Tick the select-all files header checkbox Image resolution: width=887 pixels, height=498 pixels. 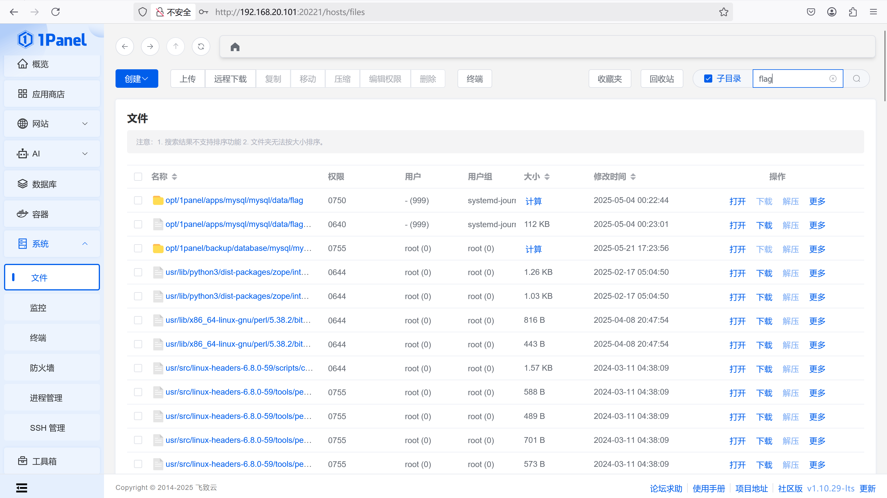[x=138, y=177]
